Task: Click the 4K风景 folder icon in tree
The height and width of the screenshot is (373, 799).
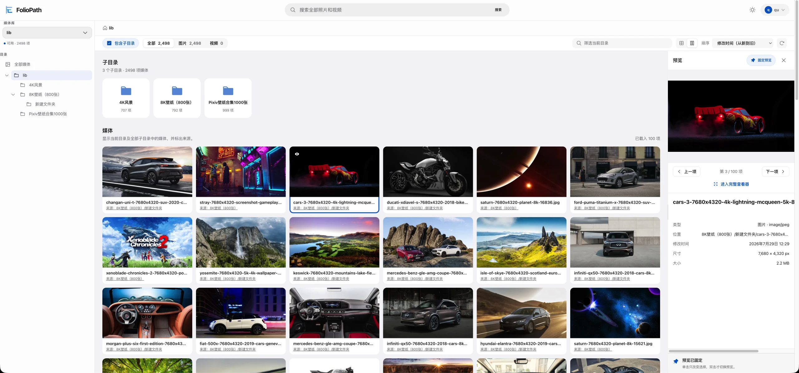Action: click(23, 85)
